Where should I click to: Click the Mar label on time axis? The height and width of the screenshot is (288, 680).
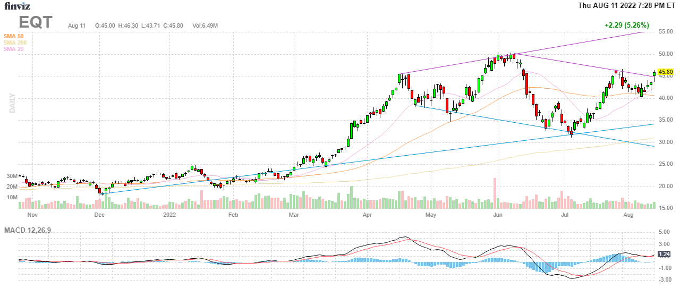tap(294, 215)
